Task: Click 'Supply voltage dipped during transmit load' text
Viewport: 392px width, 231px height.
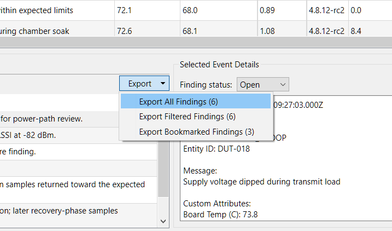Action: (262, 182)
